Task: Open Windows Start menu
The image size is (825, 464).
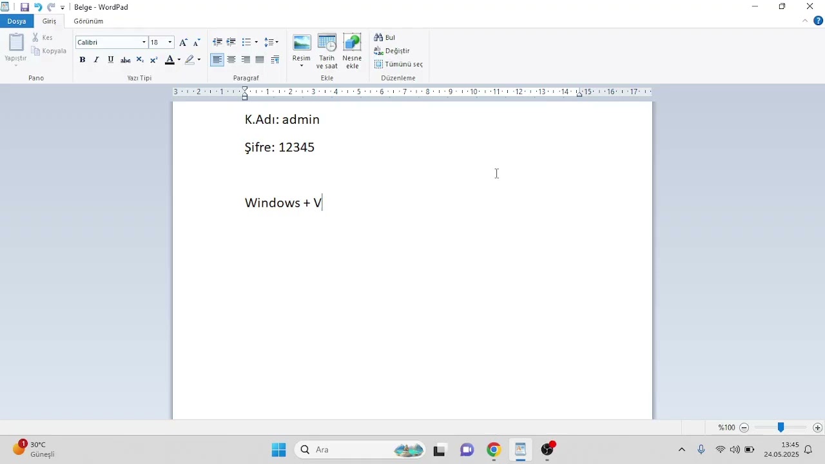Action: click(278, 450)
